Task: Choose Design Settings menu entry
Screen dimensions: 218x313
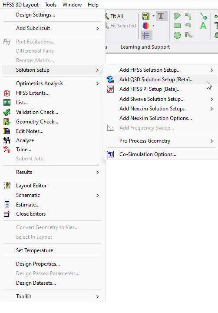Action: pos(53,15)
